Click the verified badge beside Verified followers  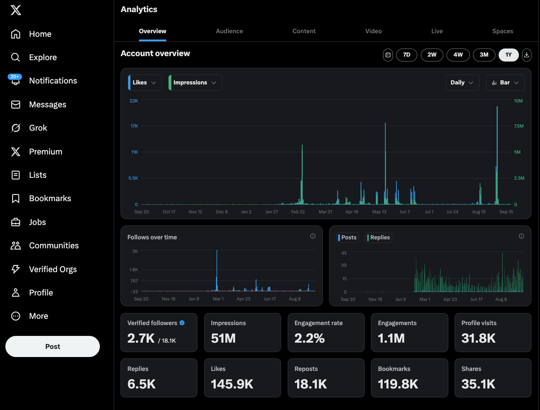(x=182, y=323)
